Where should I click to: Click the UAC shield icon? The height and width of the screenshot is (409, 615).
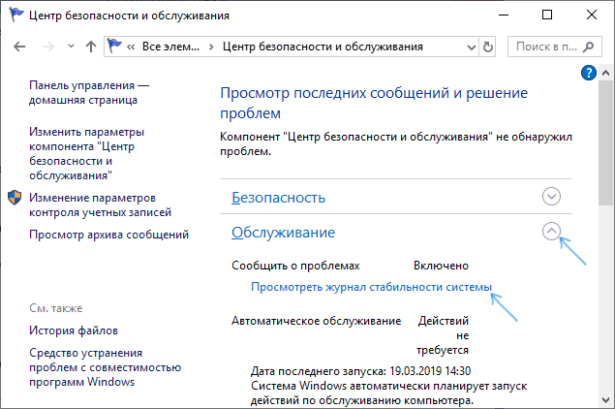[x=15, y=198]
